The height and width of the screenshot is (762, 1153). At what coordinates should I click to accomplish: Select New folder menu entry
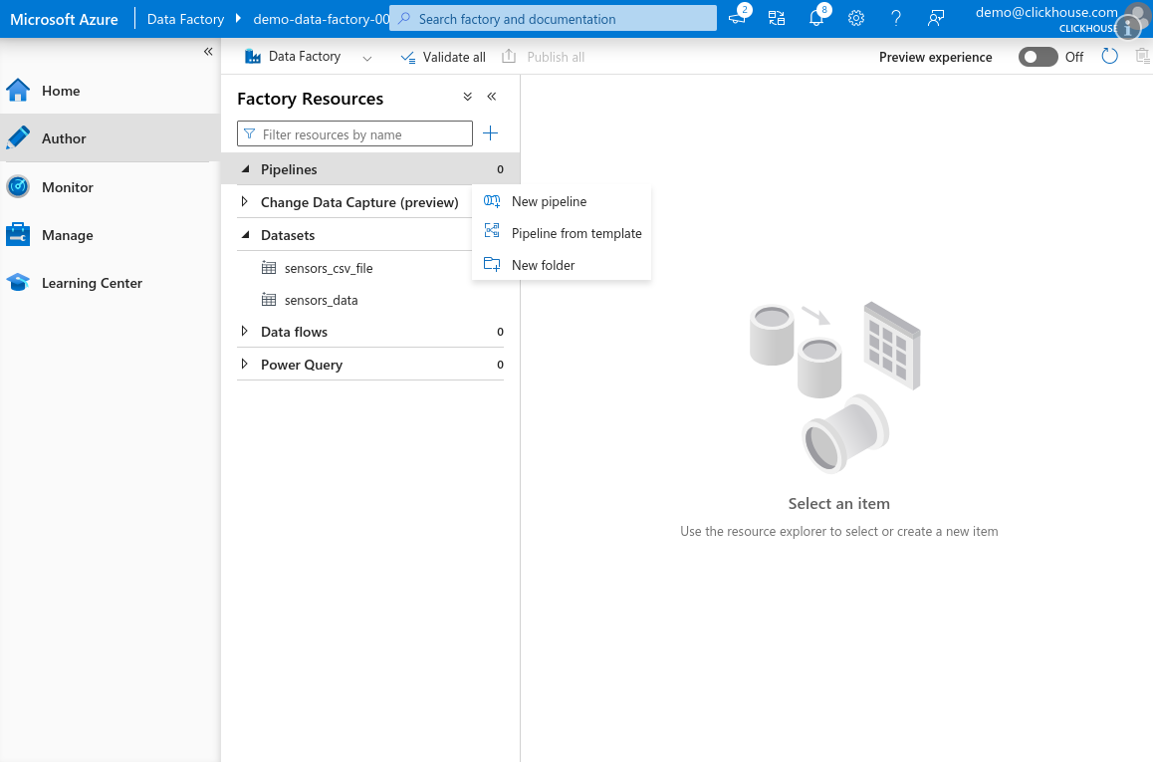543,265
